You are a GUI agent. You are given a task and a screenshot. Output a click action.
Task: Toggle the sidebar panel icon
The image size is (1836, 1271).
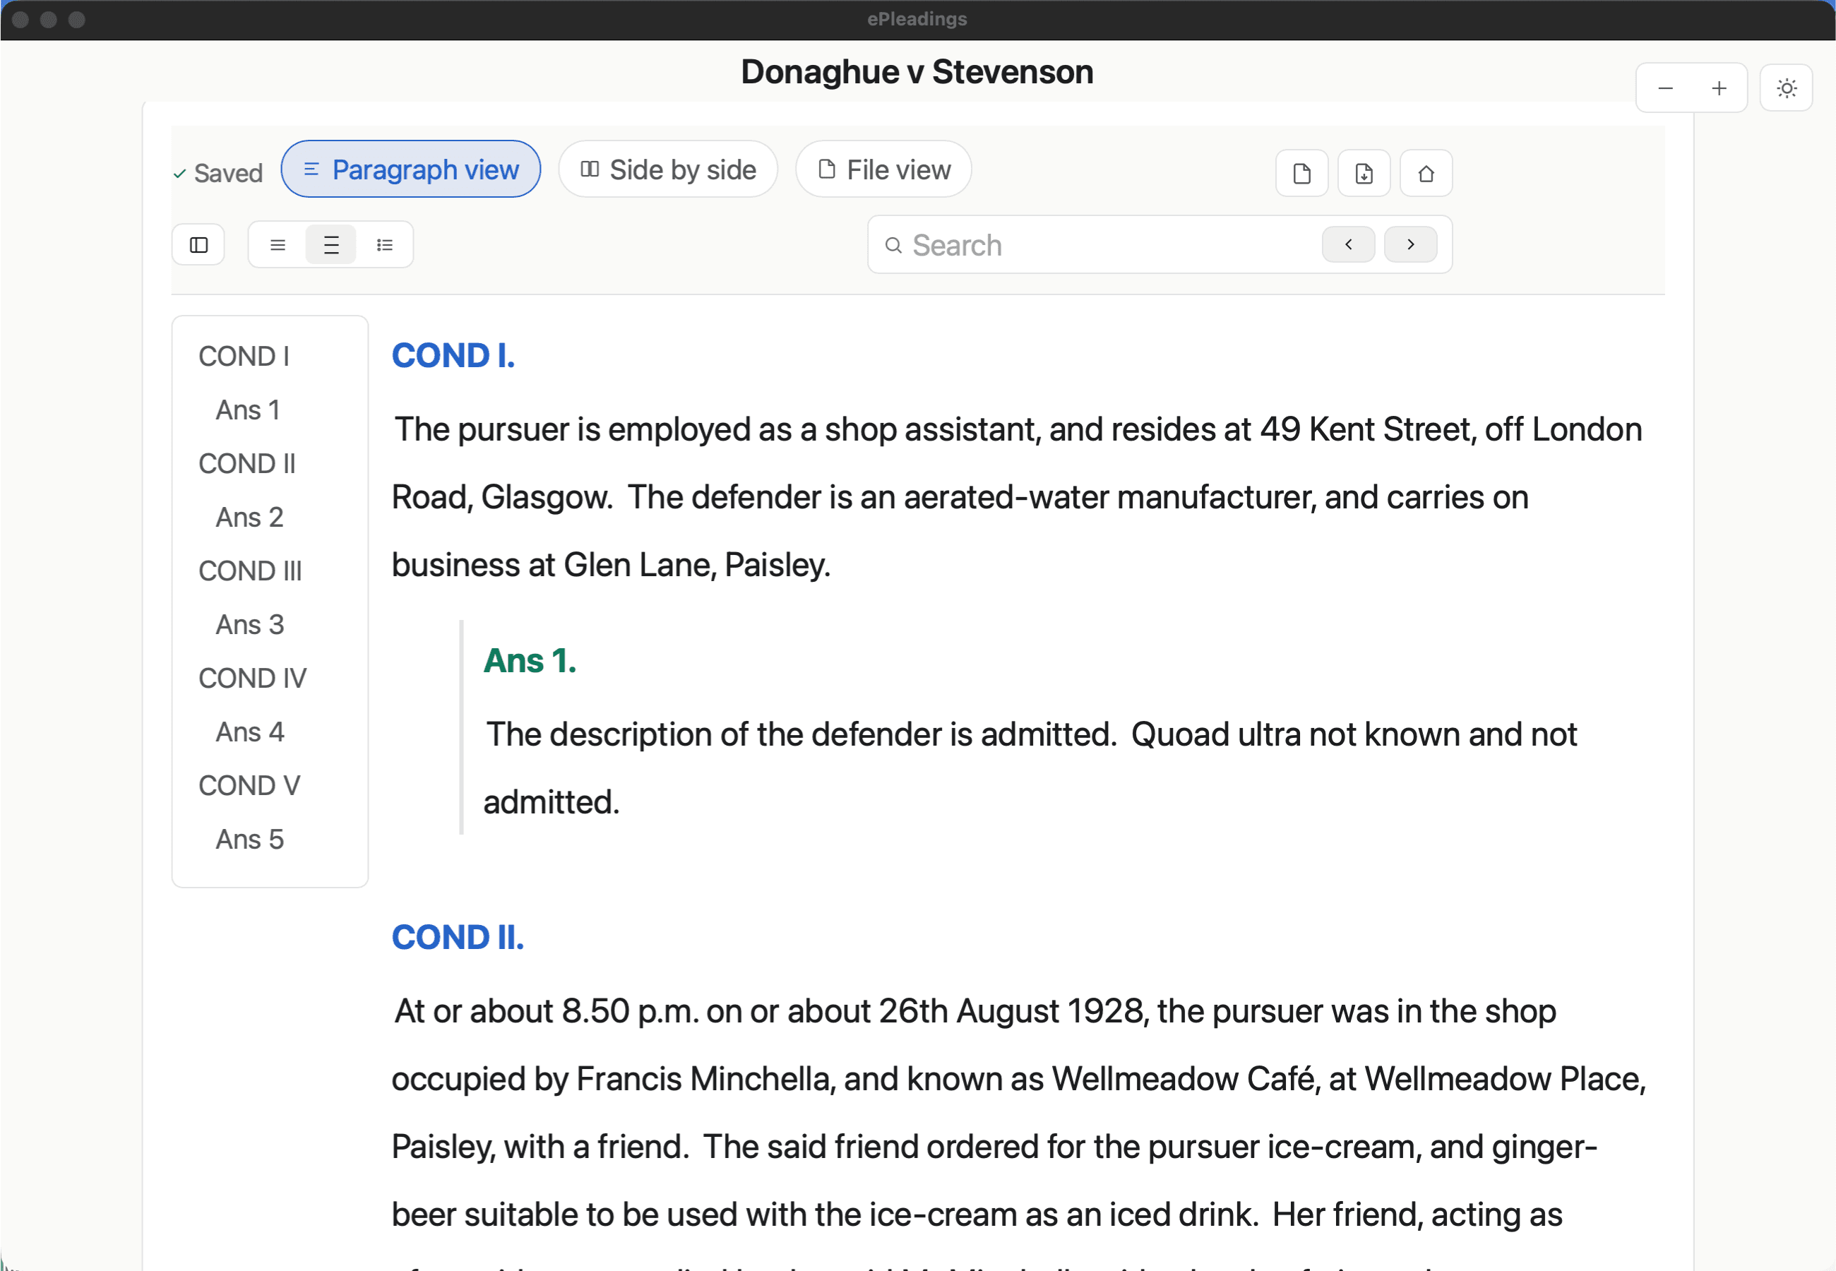(x=198, y=244)
